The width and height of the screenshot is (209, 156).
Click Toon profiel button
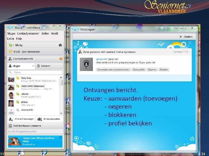click(x=139, y=69)
